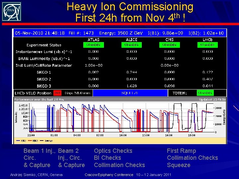Click the Gap: 58.0 mm text

click(77, 93)
